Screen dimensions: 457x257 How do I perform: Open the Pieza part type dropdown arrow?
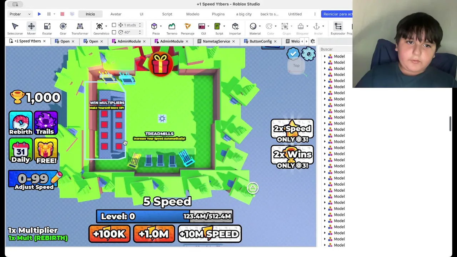[x=161, y=26]
